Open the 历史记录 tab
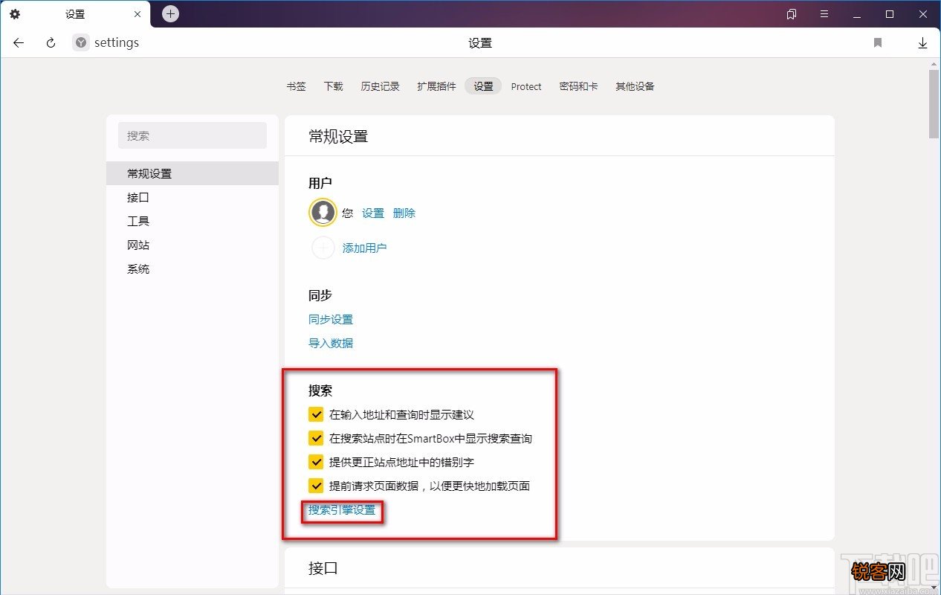This screenshot has height=595, width=941. [x=380, y=86]
